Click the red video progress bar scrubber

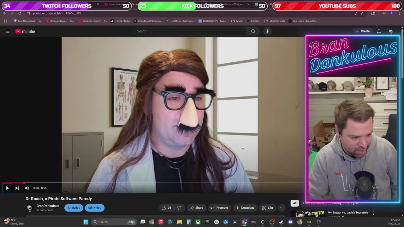24,183
